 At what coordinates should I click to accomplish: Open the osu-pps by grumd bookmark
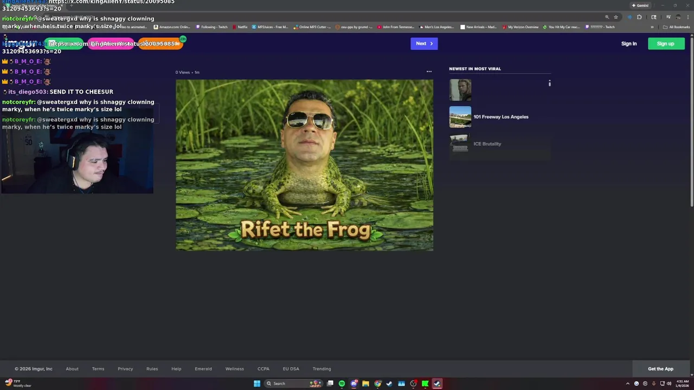pos(354,27)
